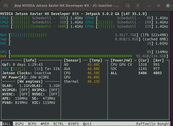Image resolution: width=173 pixels, height=126 pixels.
Task: Click the Raffaello Bonghi author label
Action: point(153,124)
